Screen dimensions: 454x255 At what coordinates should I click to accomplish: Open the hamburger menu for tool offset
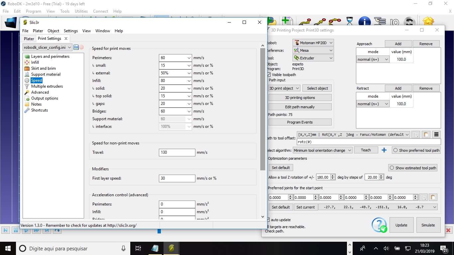pos(436,134)
